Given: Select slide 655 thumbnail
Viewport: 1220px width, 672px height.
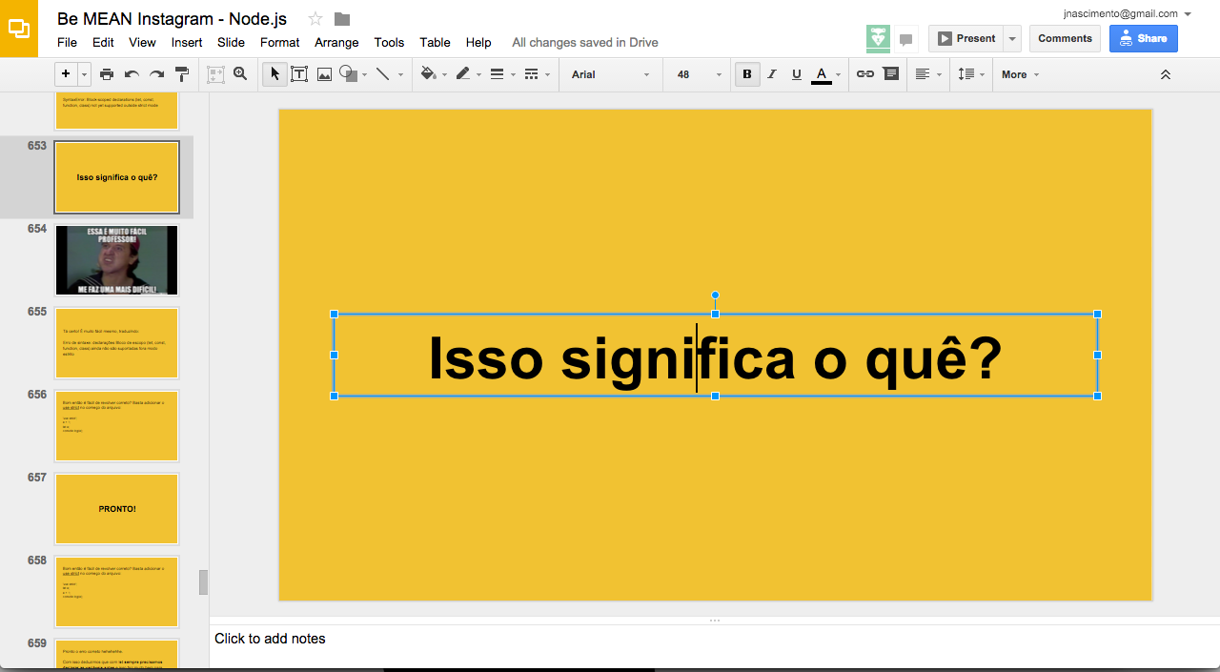Looking at the screenshot, I should point(117,343).
